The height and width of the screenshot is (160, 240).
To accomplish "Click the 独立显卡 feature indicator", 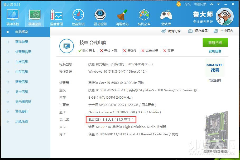I will tap(87, 51).
